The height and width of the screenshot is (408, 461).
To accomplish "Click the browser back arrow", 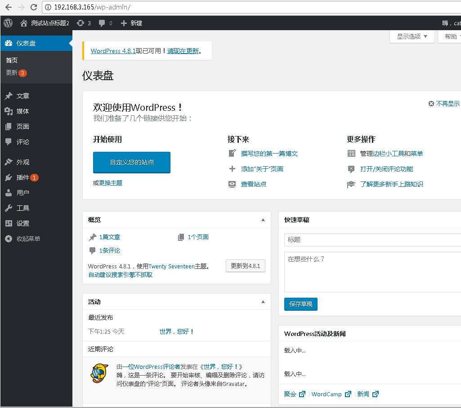I will [x=9, y=7].
